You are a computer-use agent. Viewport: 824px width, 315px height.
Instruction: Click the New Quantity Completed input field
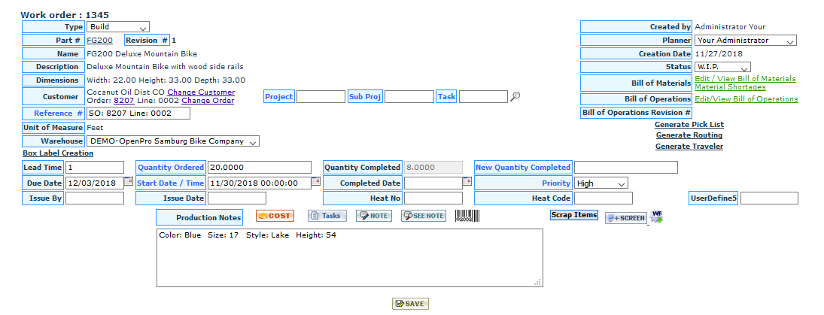[625, 168]
